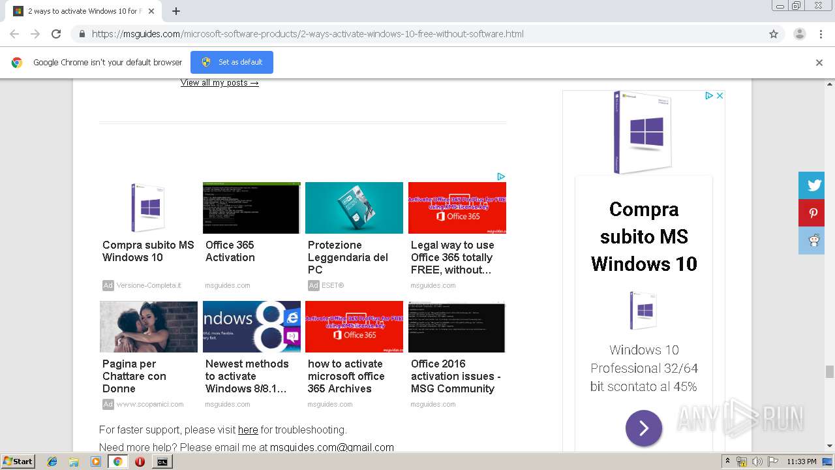Click ESET ad source label
835x470 pixels.
click(x=333, y=285)
